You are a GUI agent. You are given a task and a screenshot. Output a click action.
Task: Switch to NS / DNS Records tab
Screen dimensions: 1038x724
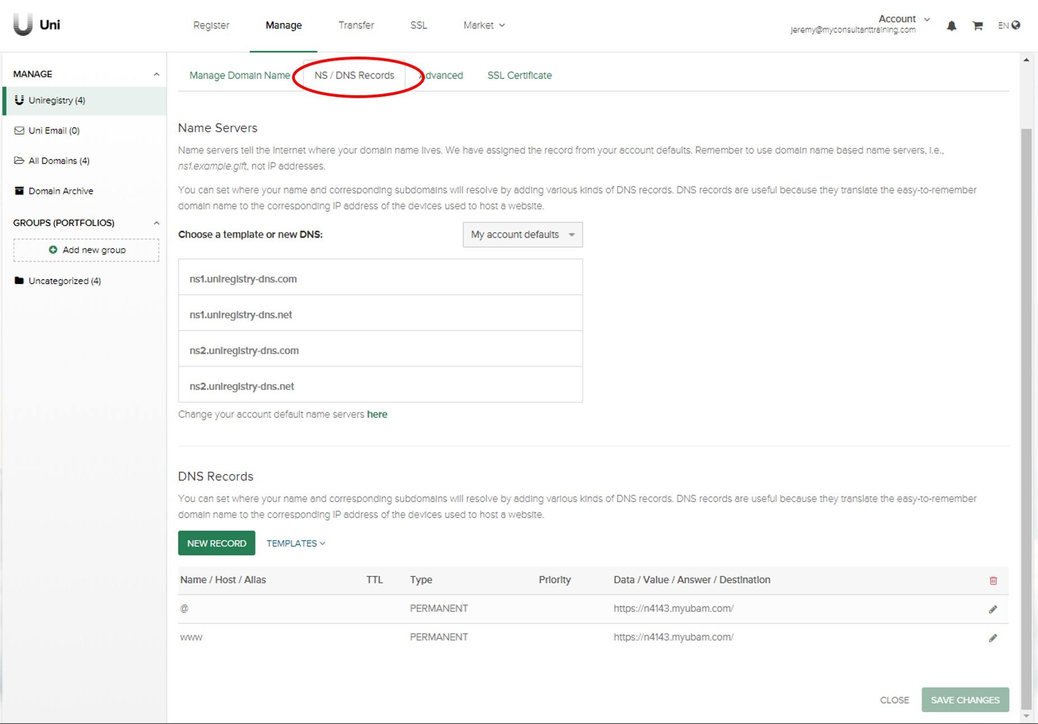pos(354,76)
